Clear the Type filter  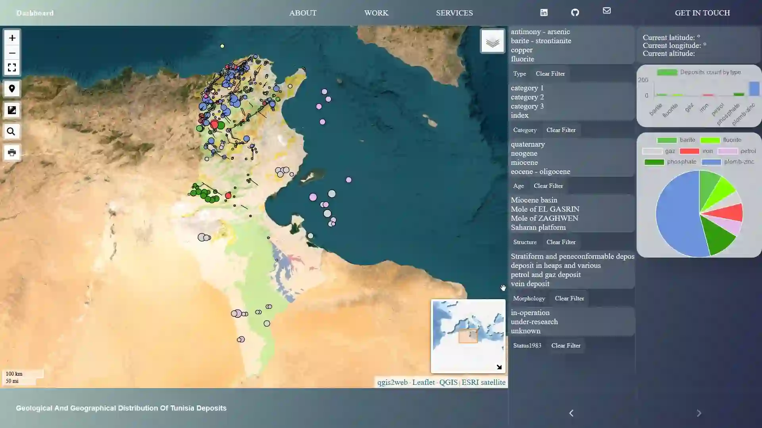pos(550,74)
